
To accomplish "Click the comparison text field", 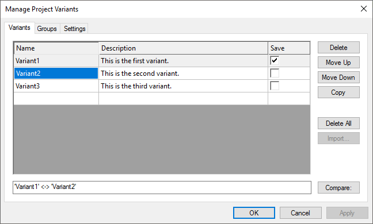I will [x=162, y=187].
